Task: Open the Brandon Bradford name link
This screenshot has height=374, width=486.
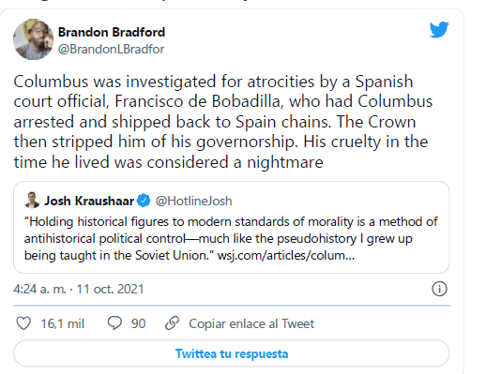Action: tap(112, 32)
